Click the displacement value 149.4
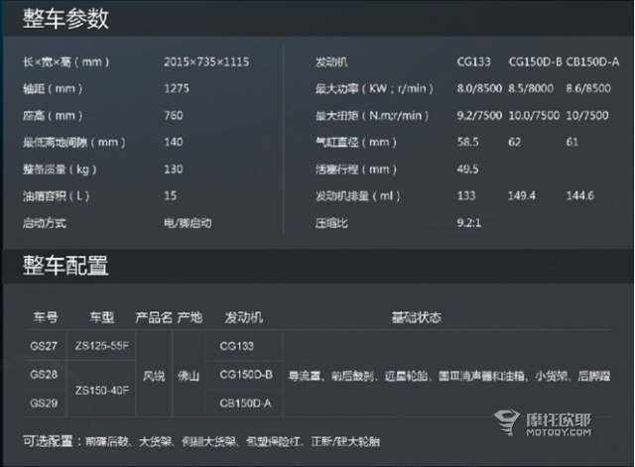635x467 pixels. [522, 196]
